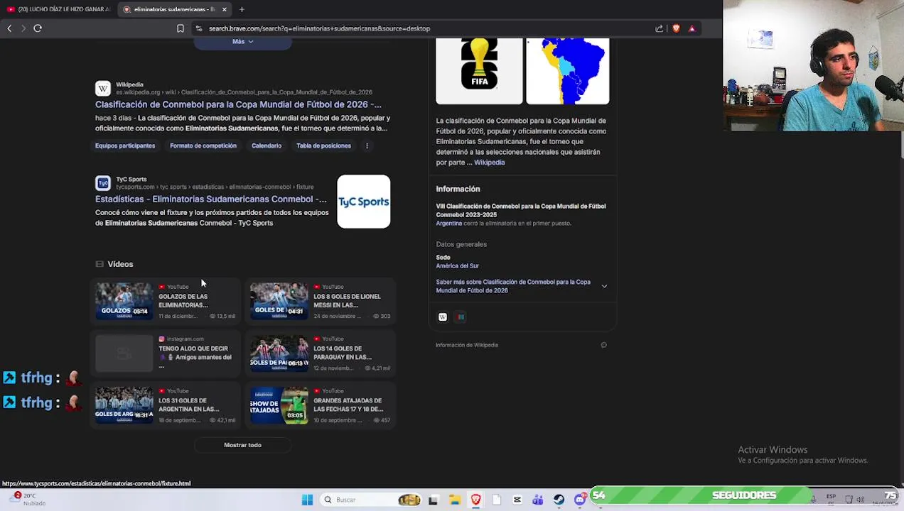Expand the Más dropdown
The image size is (904, 511).
[242, 41]
